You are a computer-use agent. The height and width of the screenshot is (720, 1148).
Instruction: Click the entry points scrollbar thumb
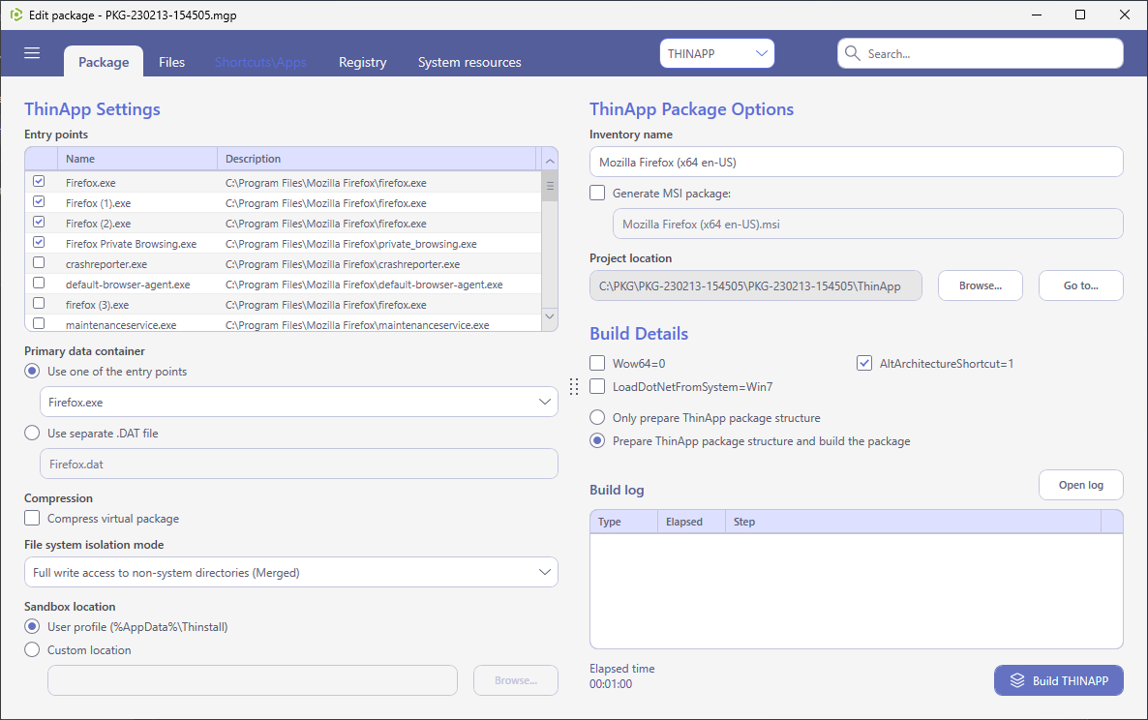(x=550, y=186)
